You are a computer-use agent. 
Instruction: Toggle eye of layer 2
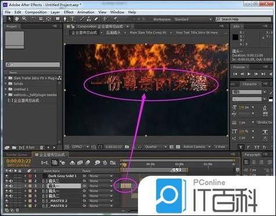click(7, 181)
